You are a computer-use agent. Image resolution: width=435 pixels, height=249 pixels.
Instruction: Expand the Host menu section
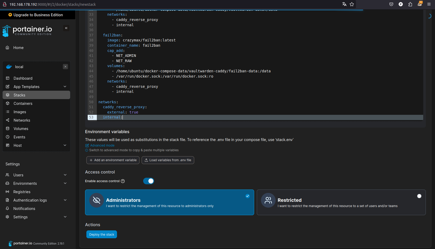pos(65,145)
